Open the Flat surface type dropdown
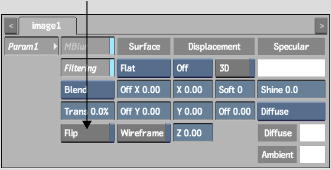The width and height of the screenshot is (331, 170). coord(144,68)
